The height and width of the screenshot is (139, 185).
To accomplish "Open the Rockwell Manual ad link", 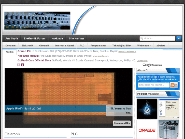I will [28, 56].
